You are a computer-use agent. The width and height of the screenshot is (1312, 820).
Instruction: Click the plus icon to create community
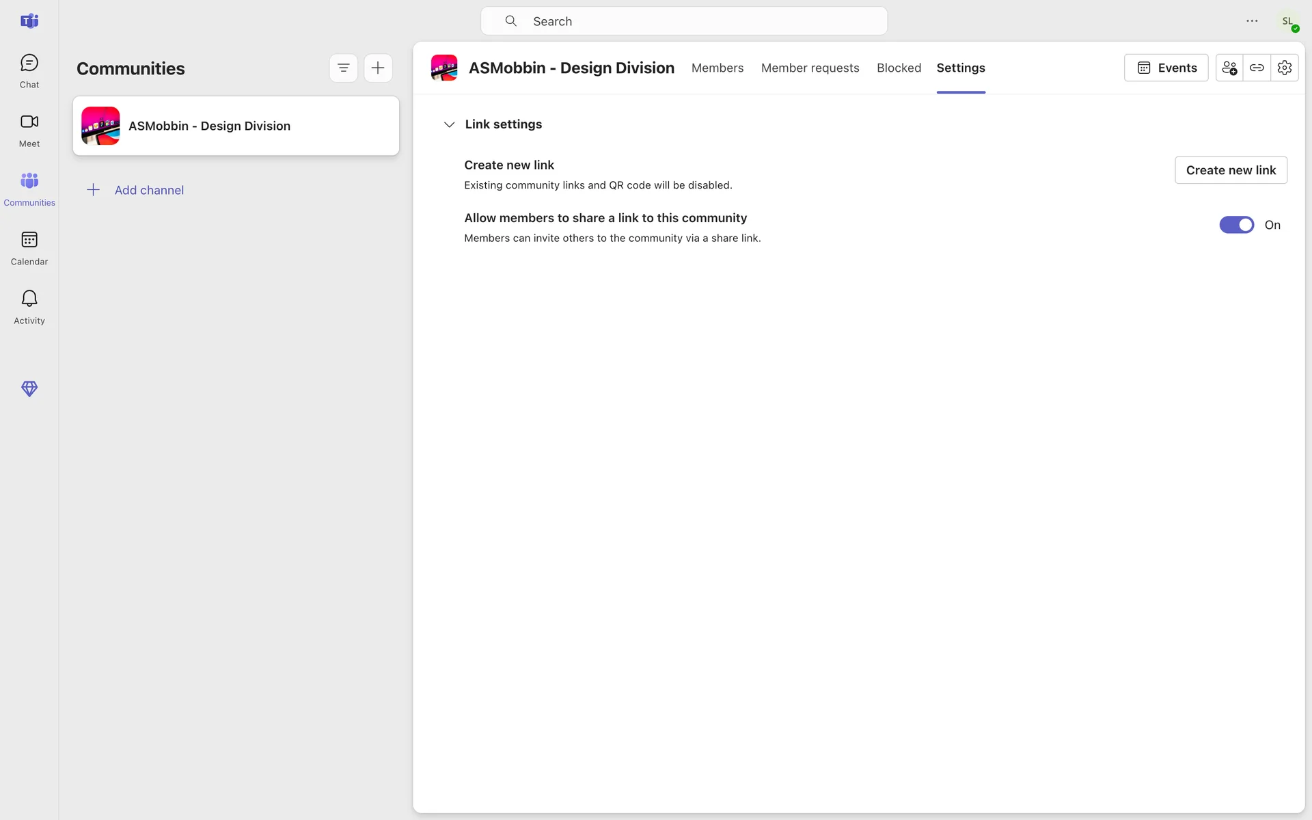coord(378,68)
